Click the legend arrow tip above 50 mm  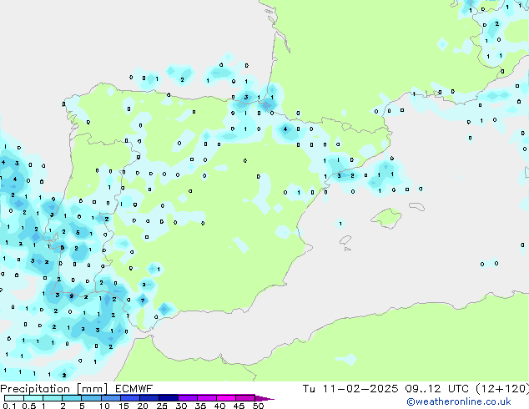(264, 398)
